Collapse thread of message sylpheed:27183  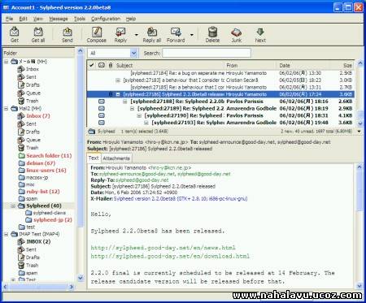click(118, 80)
